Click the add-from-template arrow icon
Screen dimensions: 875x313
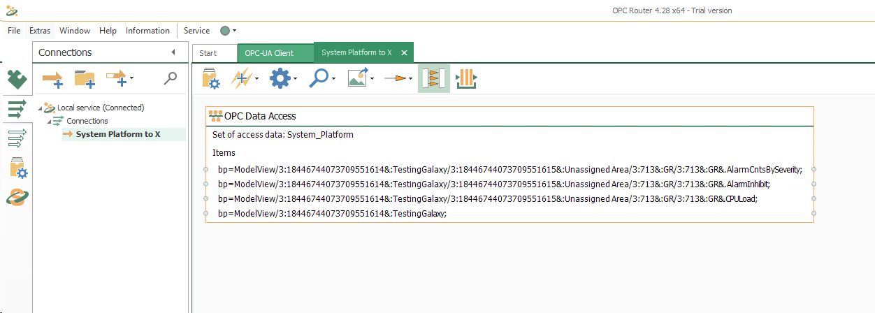point(117,78)
